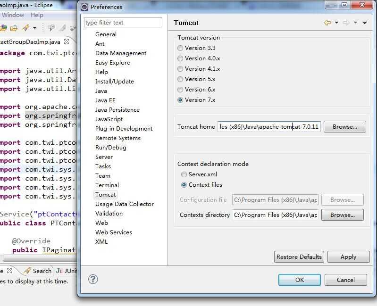Select Server preference category
The height and width of the screenshot is (306, 377).
(x=104, y=157)
